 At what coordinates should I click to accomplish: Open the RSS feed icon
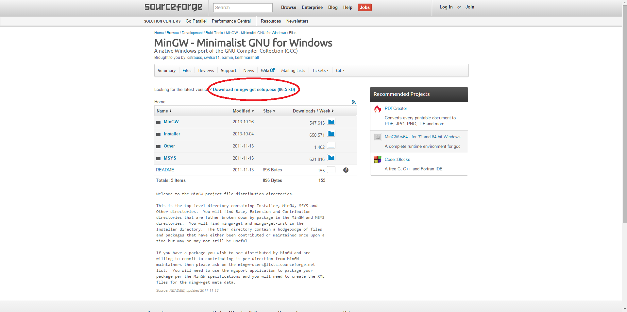click(x=354, y=102)
